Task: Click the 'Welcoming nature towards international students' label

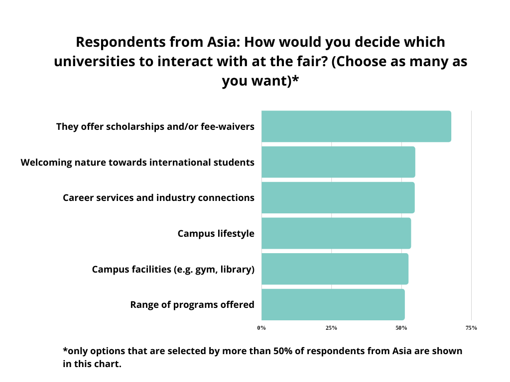Action: click(x=137, y=162)
